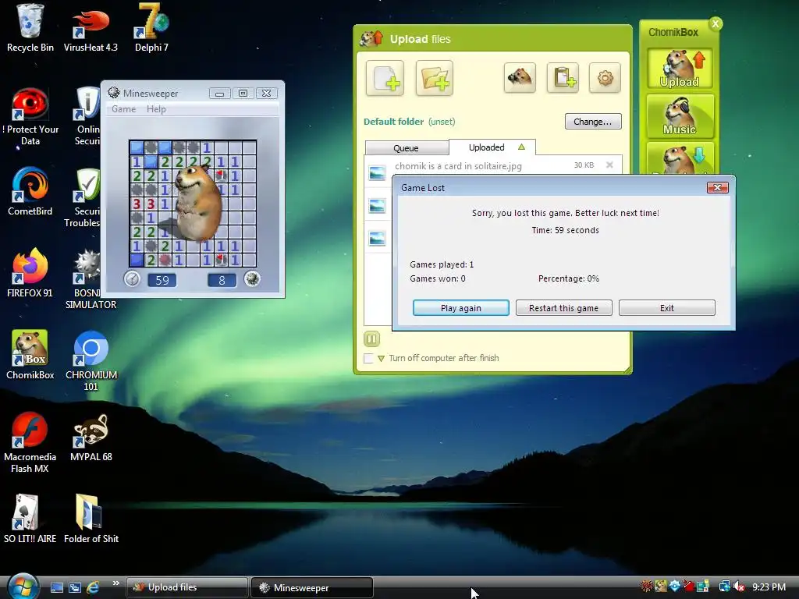Select chomik is a card in solitaire.jpg row
Screen dimensions: 799x599
[x=493, y=166]
